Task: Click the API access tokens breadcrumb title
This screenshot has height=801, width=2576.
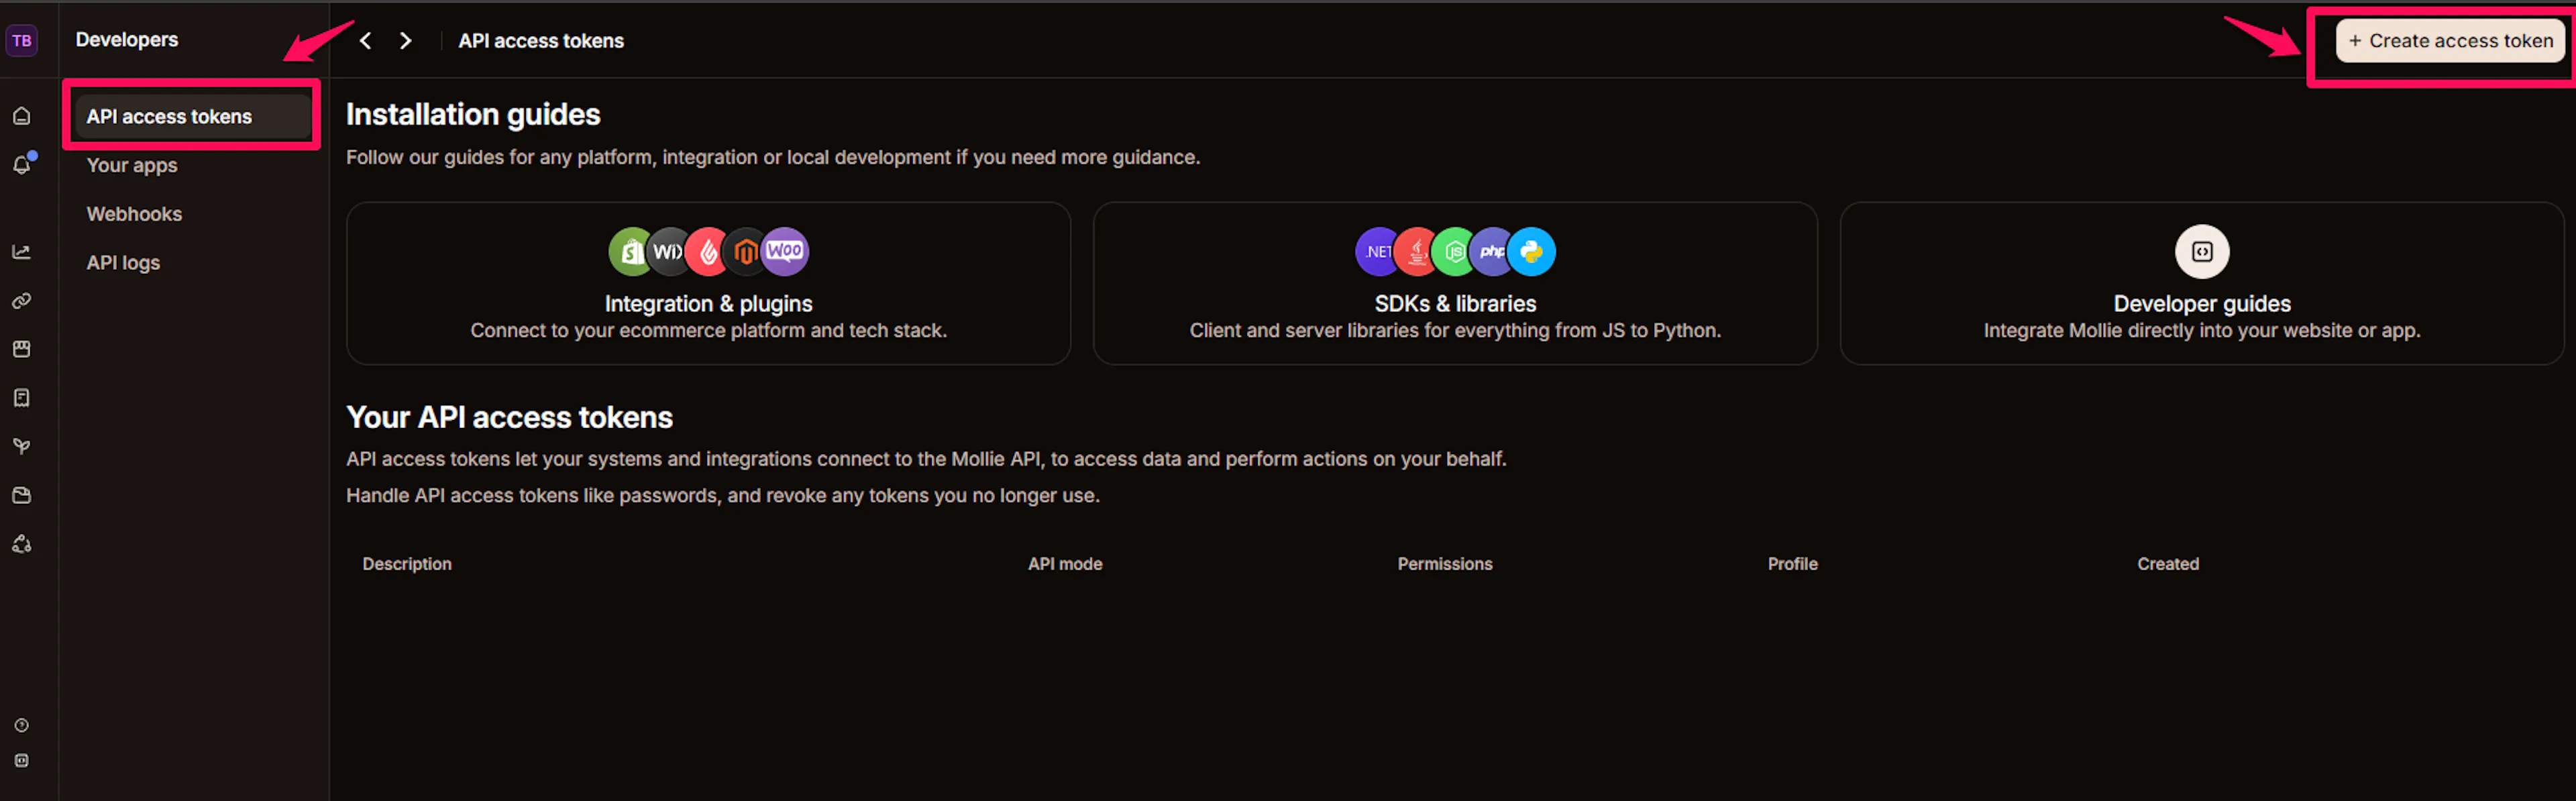Action: 541,41
